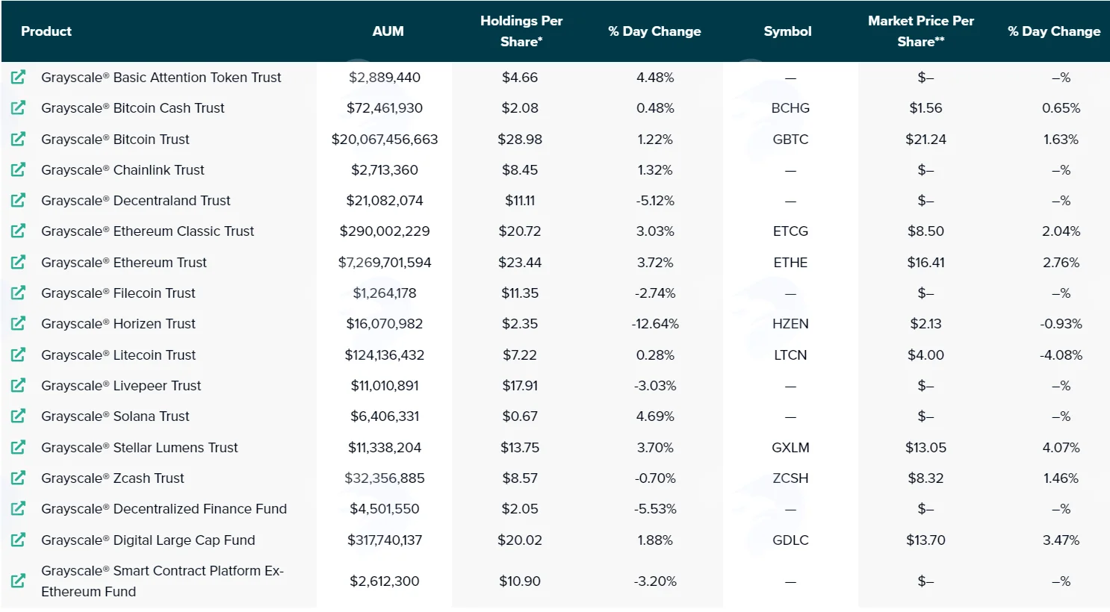This screenshot has height=612, width=1110.
Task: Open the Grayscale Ethereum Classic Trust link
Action: [x=147, y=231]
